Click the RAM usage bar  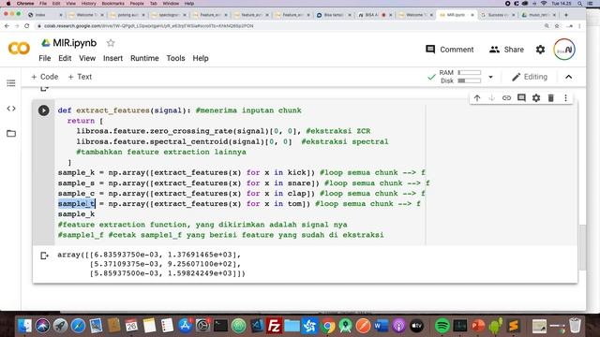tap(469, 73)
